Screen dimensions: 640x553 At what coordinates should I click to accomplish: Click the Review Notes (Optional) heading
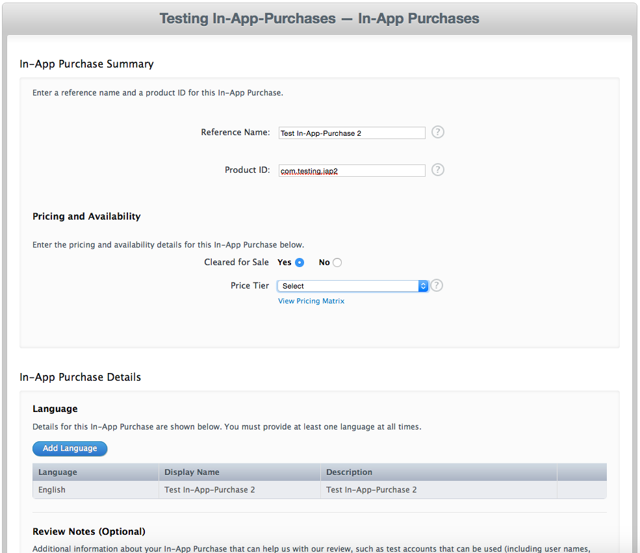[89, 532]
